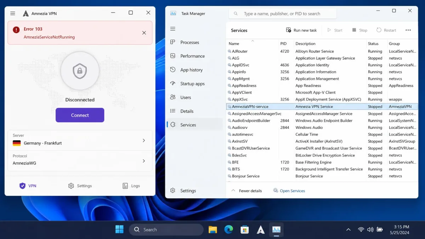Viewport: 425px width, 239px height.
Task: Click the red Error 103 alert icon
Action: 16,30
